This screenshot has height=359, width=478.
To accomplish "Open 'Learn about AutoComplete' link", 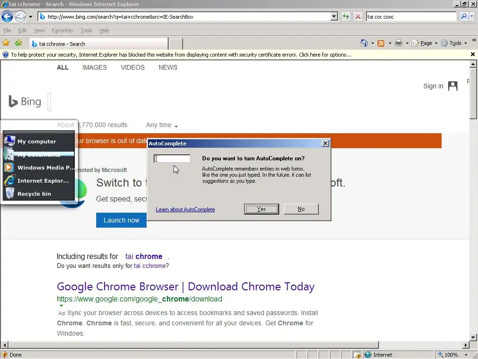I will 185,209.
